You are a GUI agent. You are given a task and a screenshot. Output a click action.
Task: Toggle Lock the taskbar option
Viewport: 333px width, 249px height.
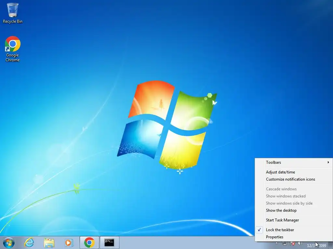click(294, 230)
